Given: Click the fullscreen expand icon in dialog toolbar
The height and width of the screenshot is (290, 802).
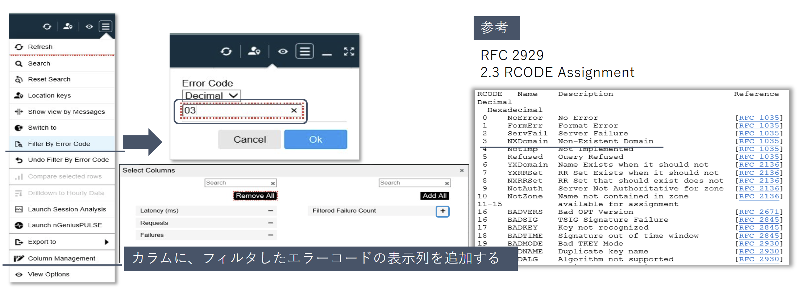Looking at the screenshot, I should 349,51.
